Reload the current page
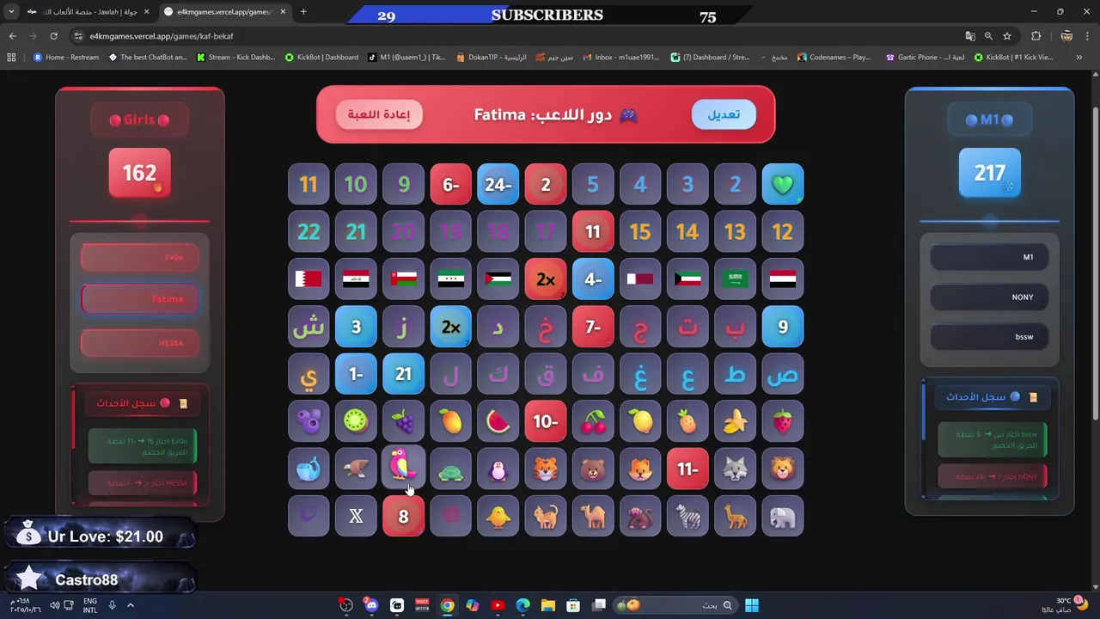1100x619 pixels. pyautogui.click(x=53, y=36)
